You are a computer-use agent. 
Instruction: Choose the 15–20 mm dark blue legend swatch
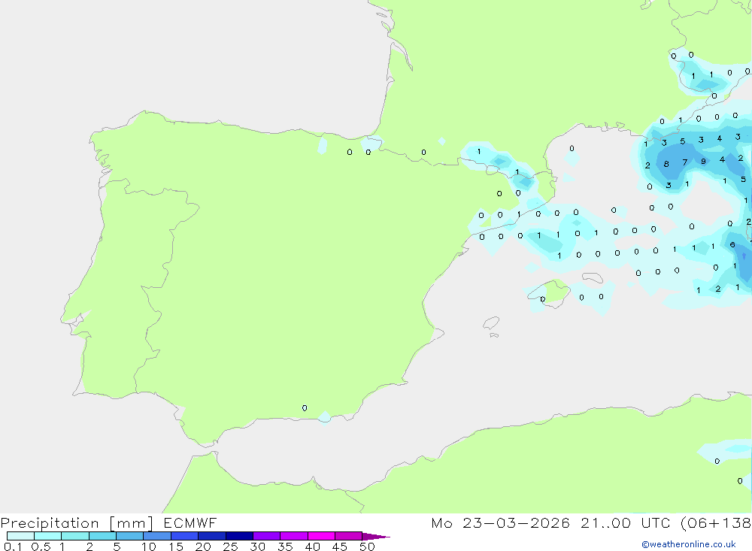(185, 536)
